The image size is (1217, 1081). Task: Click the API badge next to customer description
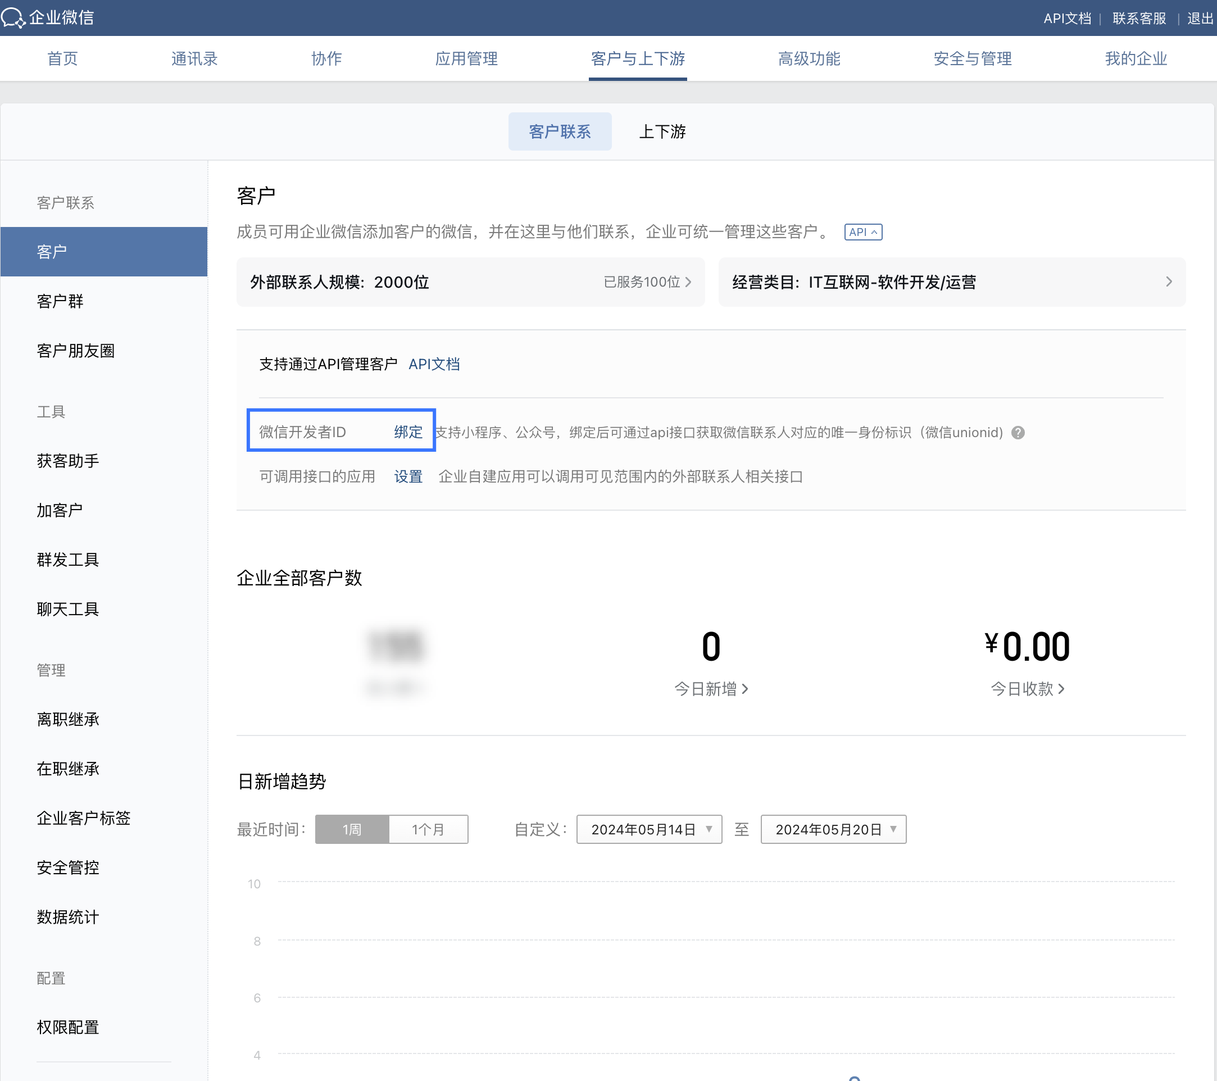(x=862, y=232)
